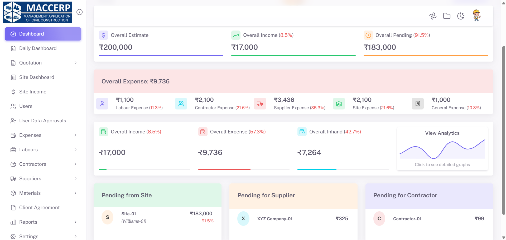This screenshot has width=506, height=240.
Task: Click the circle toggle to collapse the sidebar
Action: click(80, 12)
